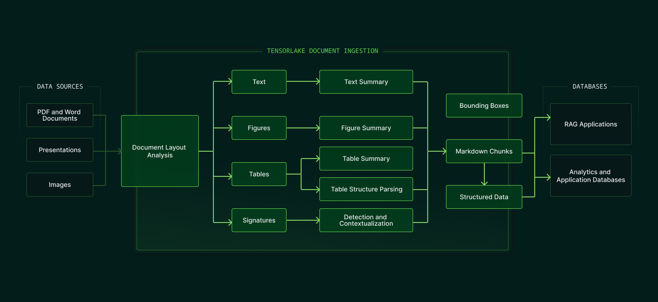The height and width of the screenshot is (302, 658).
Task: Click the Presentations source box
Action: 60,150
